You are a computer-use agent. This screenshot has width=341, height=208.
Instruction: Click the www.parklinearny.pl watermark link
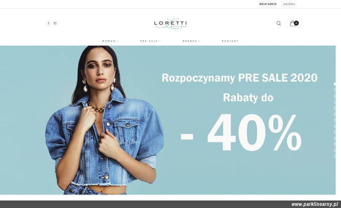coord(314,204)
